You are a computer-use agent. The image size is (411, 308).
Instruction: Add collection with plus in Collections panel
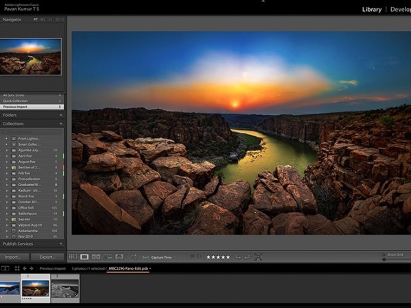[x=61, y=124]
